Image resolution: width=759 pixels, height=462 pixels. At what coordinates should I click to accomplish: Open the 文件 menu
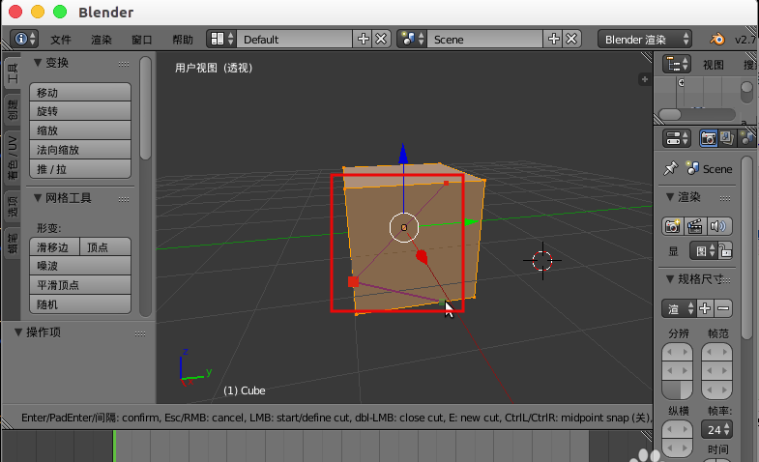pos(61,40)
